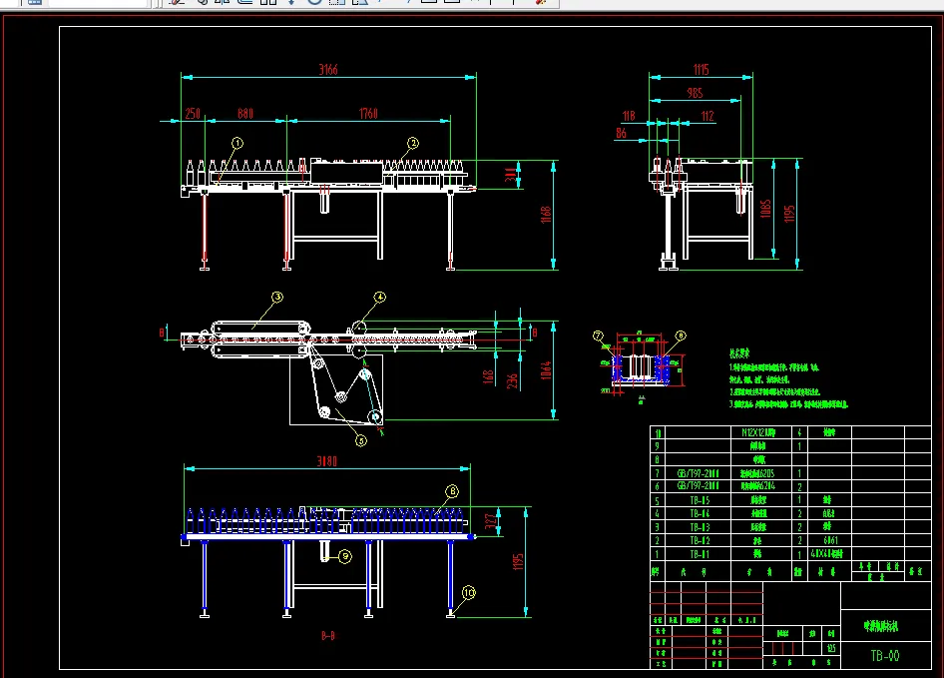The image size is (944, 678).
Task: Select the B-B section view label
Action: (x=328, y=636)
